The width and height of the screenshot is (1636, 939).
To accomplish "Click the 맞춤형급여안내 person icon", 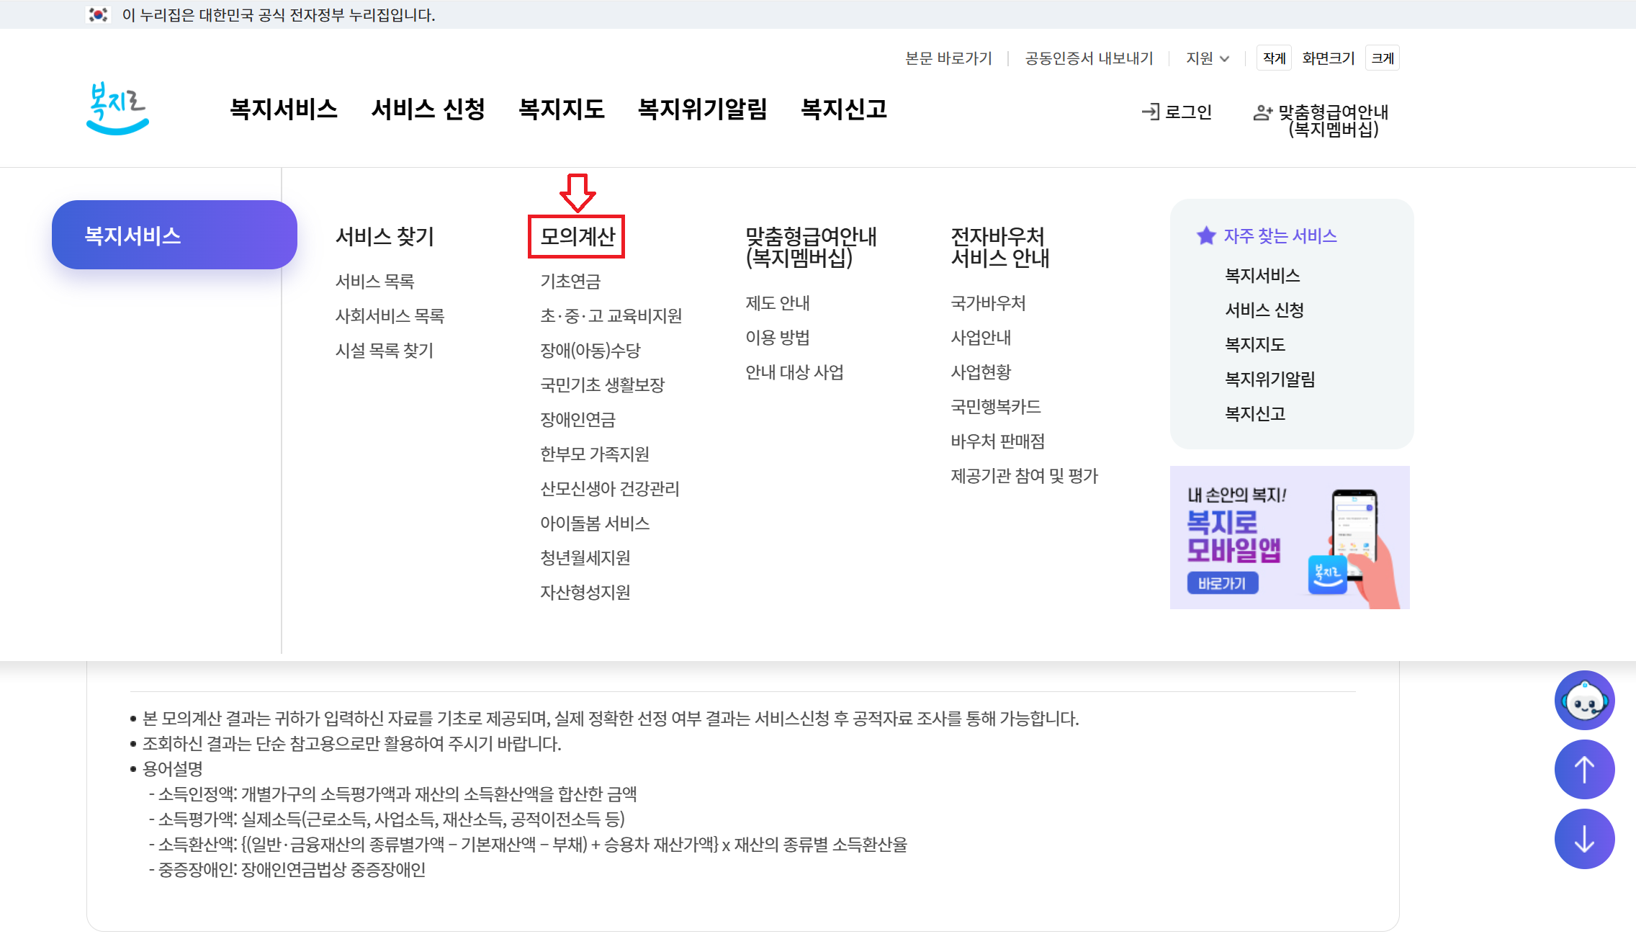I will (x=1262, y=112).
